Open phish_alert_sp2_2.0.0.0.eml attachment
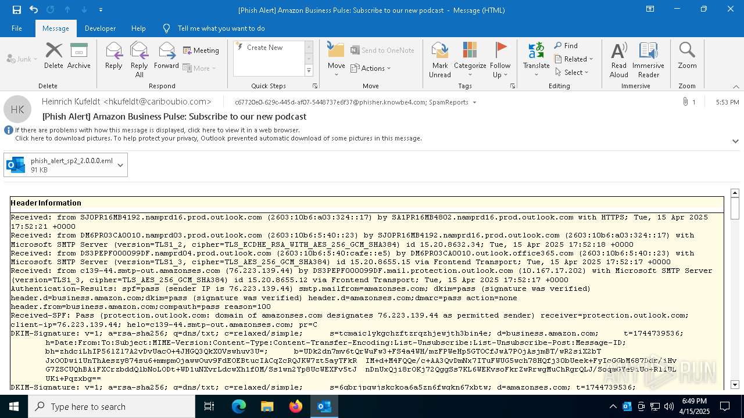 tap(60, 165)
